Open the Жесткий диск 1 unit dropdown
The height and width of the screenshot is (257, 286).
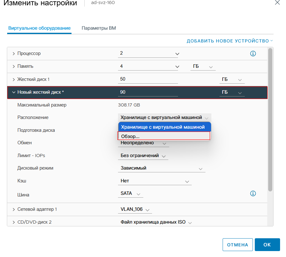pos(232,80)
